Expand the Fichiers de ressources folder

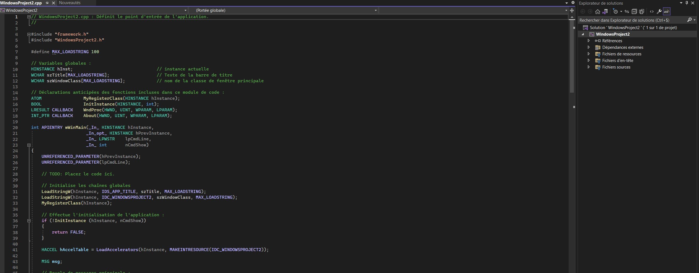pyautogui.click(x=588, y=54)
